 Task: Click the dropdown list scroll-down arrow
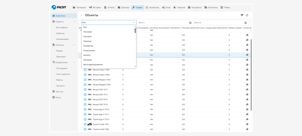(135, 66)
